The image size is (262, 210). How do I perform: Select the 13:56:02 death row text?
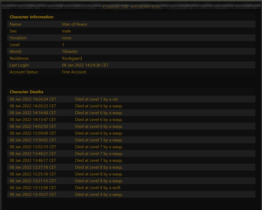tap(99, 140)
